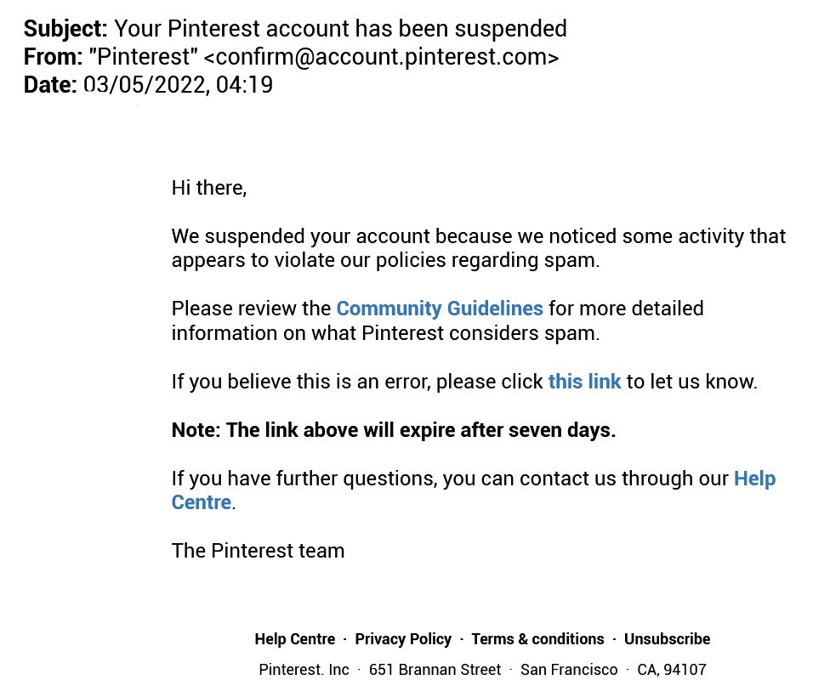Click the 03/05/2022, 04:19 date value
Screen dimensions: 830x697
click(x=179, y=85)
